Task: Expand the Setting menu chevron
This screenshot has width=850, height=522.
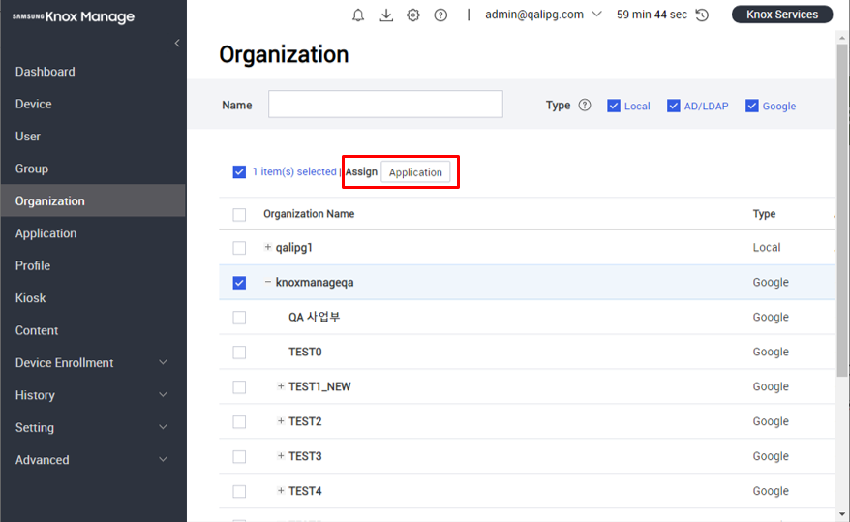Action: (x=163, y=427)
